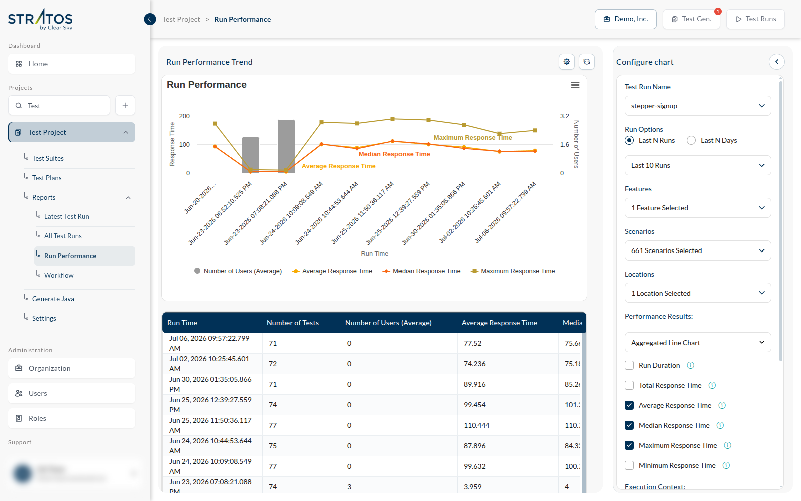This screenshot has width=801, height=501.
Task: Open the 1 Feature Selected dropdown
Action: [698, 208]
